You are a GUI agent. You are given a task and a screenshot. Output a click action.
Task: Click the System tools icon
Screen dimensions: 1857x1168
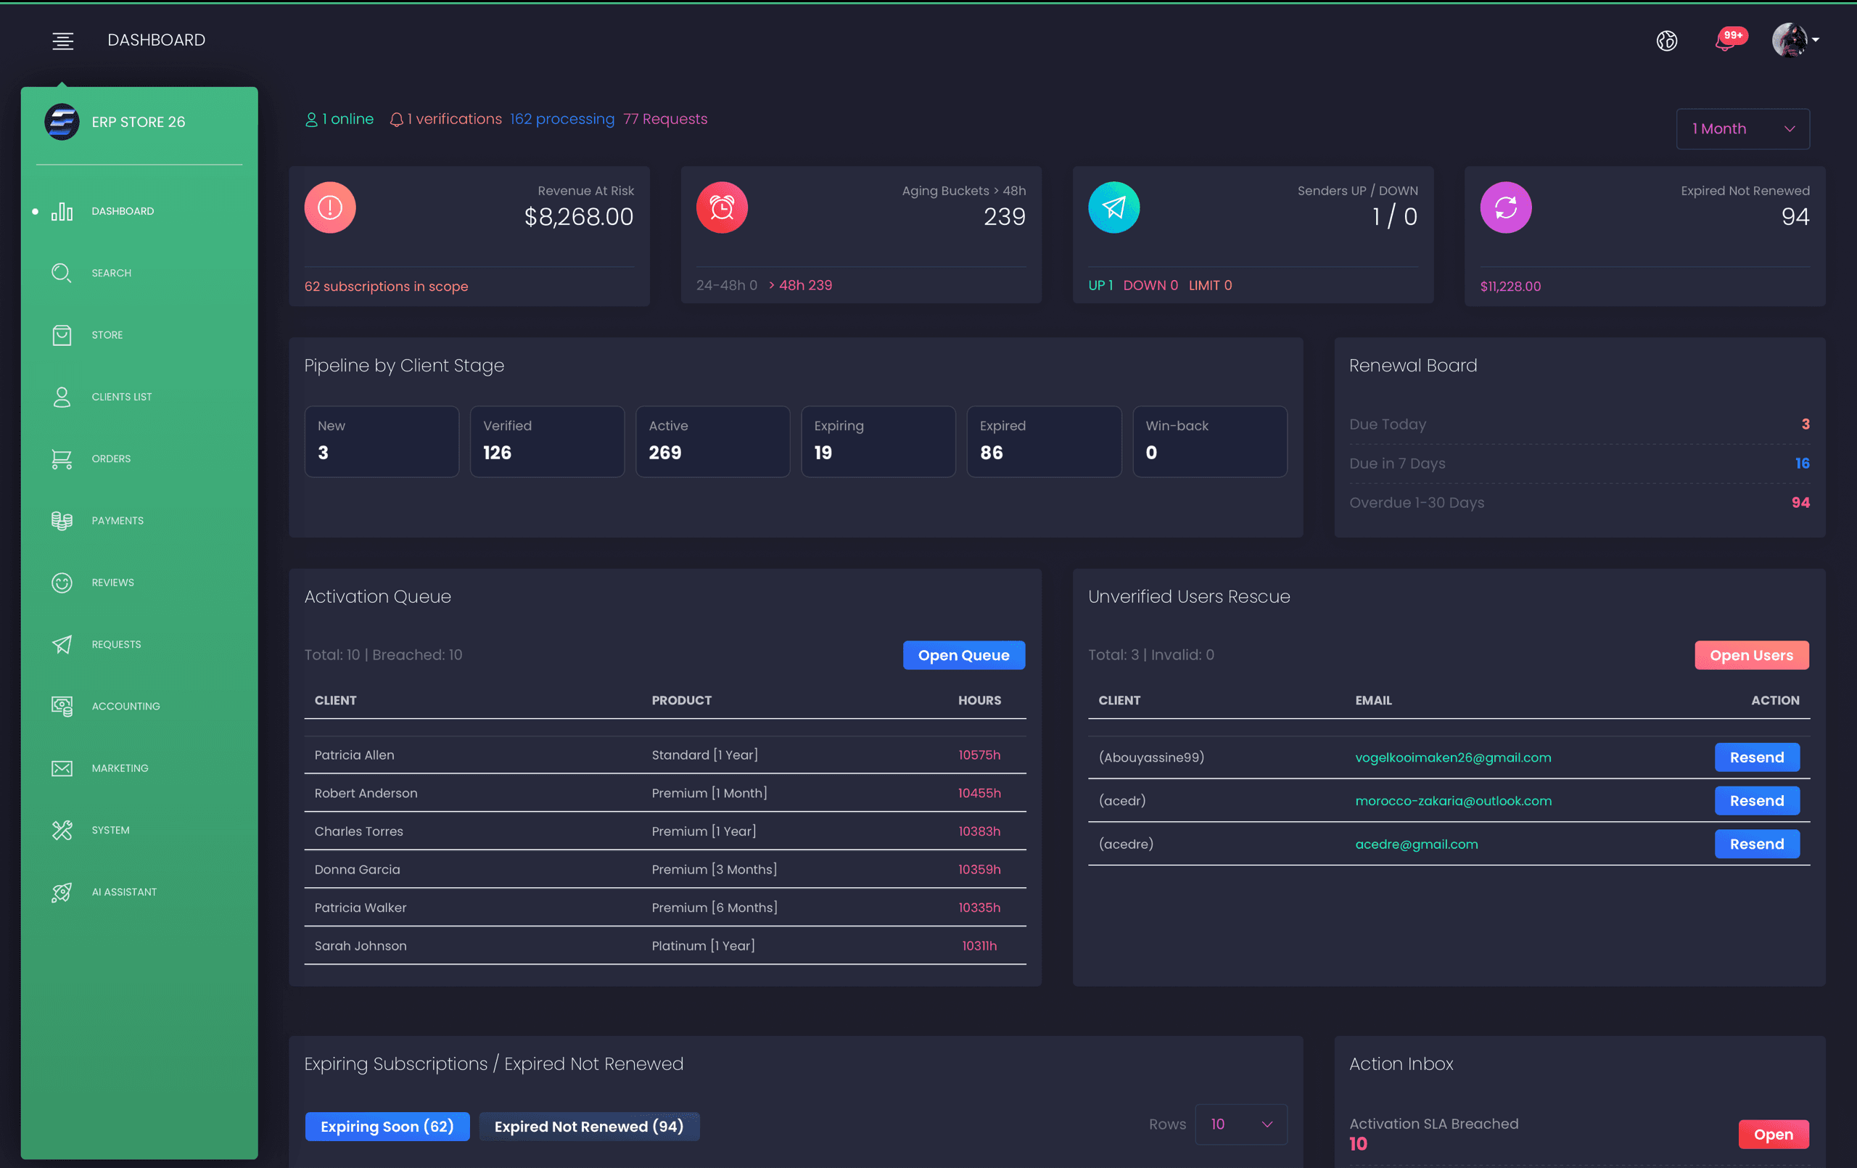coord(62,830)
